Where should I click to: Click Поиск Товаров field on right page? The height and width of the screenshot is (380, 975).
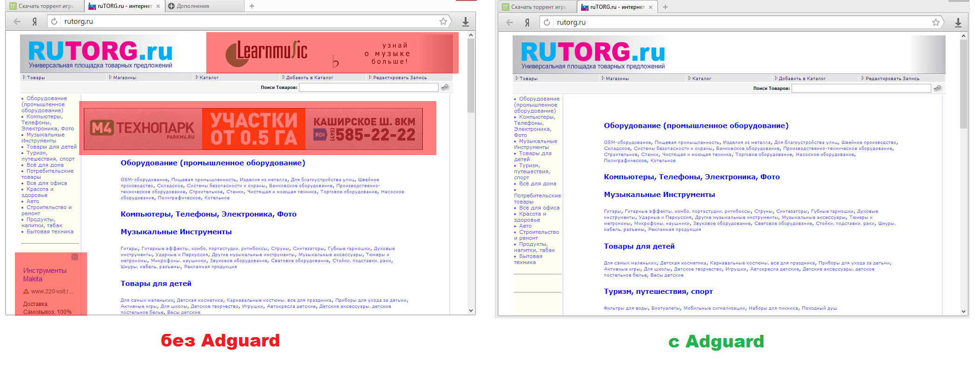tap(861, 88)
